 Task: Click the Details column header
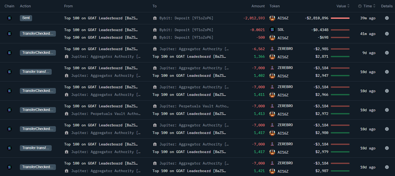(387, 6)
